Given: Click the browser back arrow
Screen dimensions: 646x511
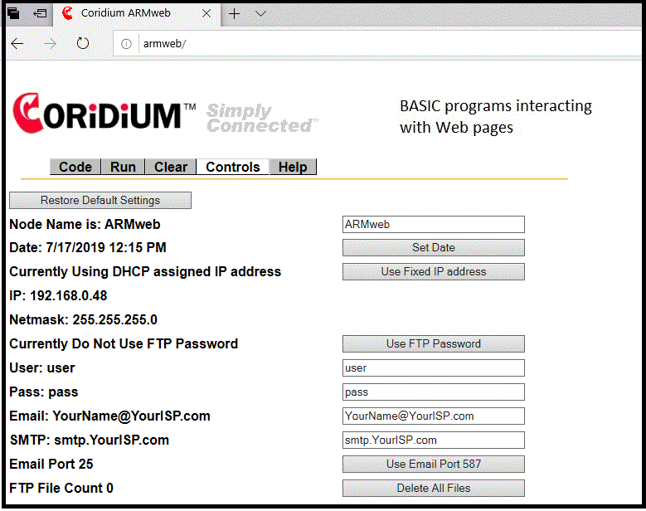Looking at the screenshot, I should (17, 44).
